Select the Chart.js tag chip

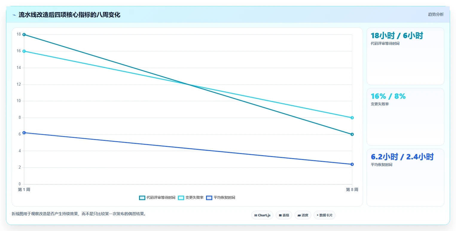coord(262,215)
